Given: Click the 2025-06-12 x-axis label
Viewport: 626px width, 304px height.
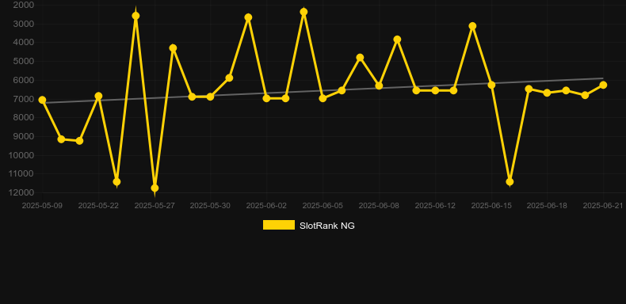Looking at the screenshot, I should tap(435, 206).
